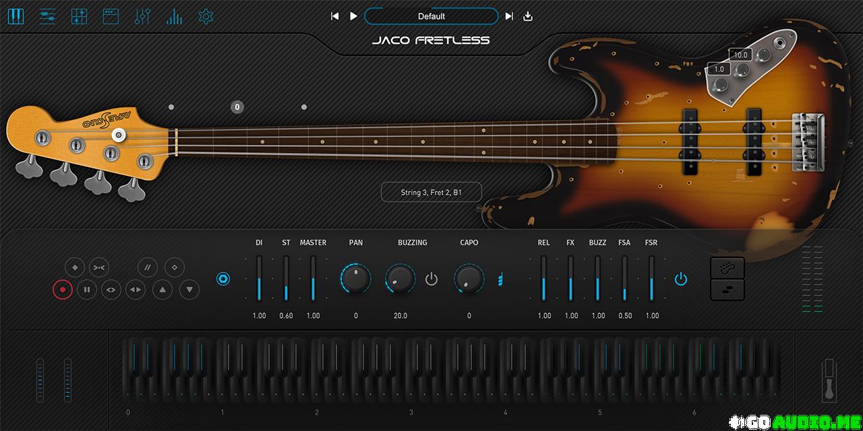Click the solid diamond round button
863x431 pixels.
[x=75, y=267]
